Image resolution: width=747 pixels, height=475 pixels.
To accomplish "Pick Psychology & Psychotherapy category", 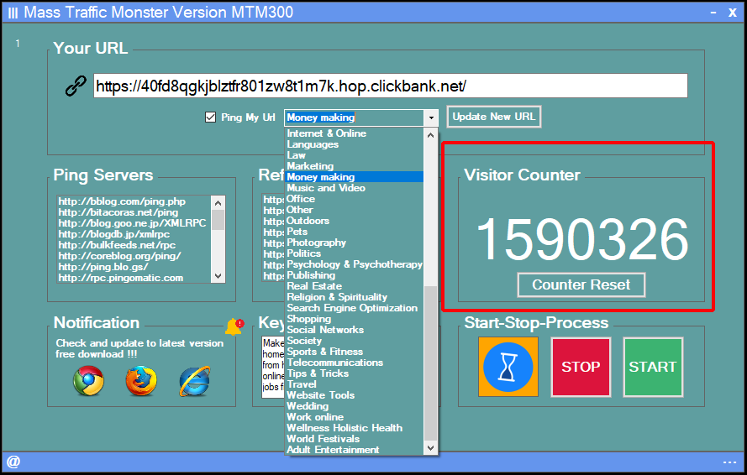I will tap(354, 264).
